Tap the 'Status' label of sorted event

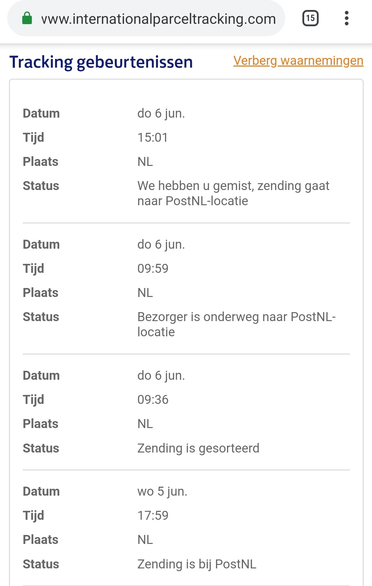click(41, 448)
